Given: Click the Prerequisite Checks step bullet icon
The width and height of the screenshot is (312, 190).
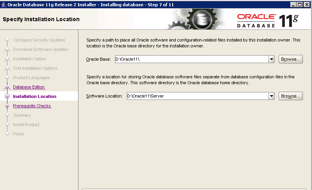Looking at the screenshot, I should [x=7, y=106].
